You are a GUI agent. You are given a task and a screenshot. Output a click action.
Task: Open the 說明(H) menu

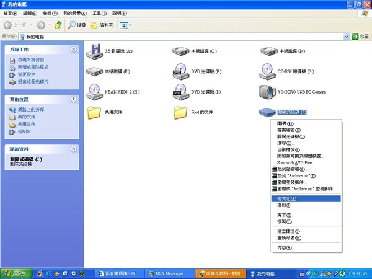point(120,14)
